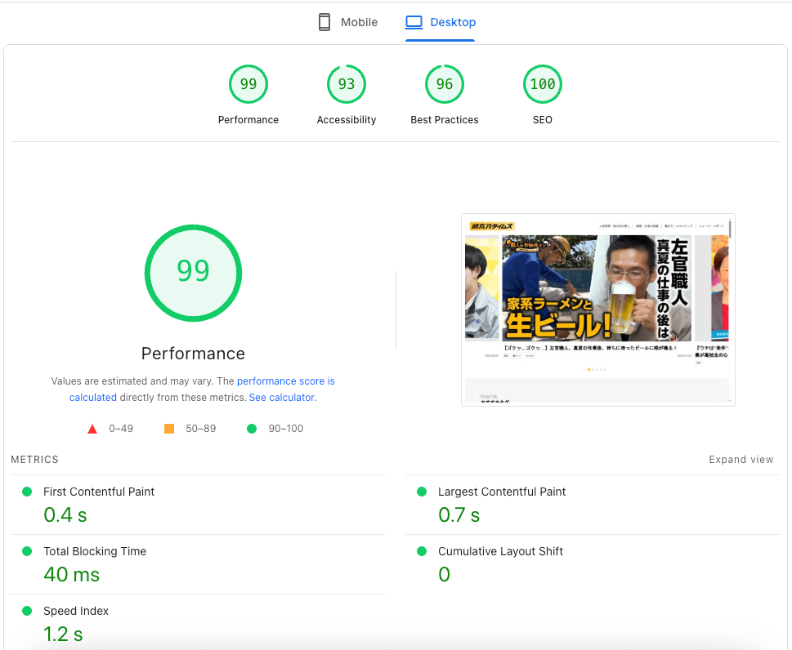Click the webpage preview thumbnail
This screenshot has width=792, height=650.
click(597, 310)
